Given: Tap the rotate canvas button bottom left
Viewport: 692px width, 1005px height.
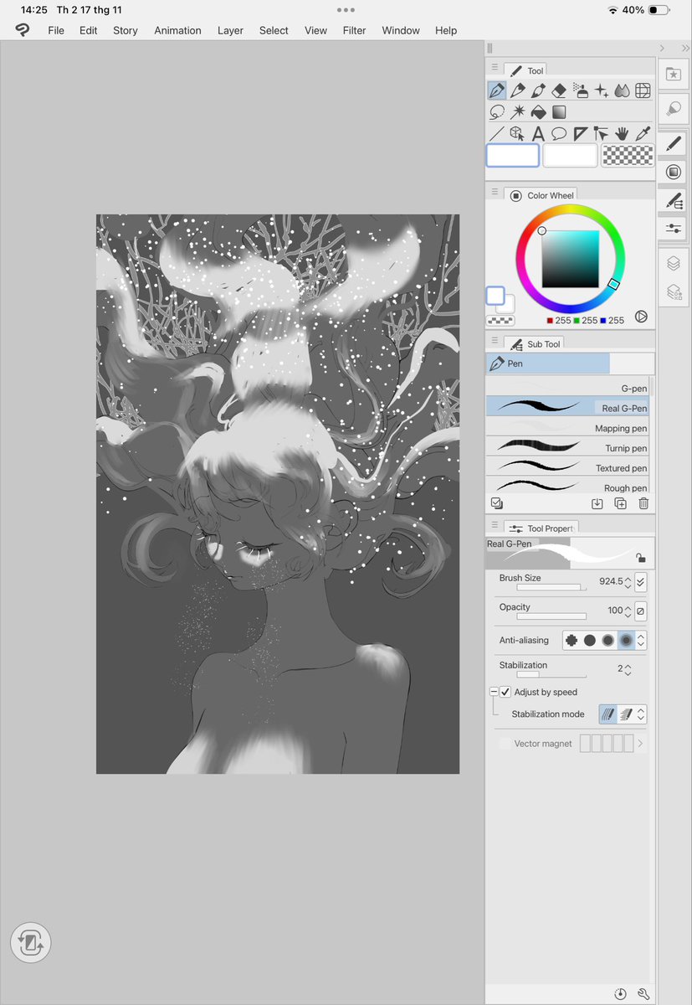Looking at the screenshot, I should pyautogui.click(x=30, y=942).
